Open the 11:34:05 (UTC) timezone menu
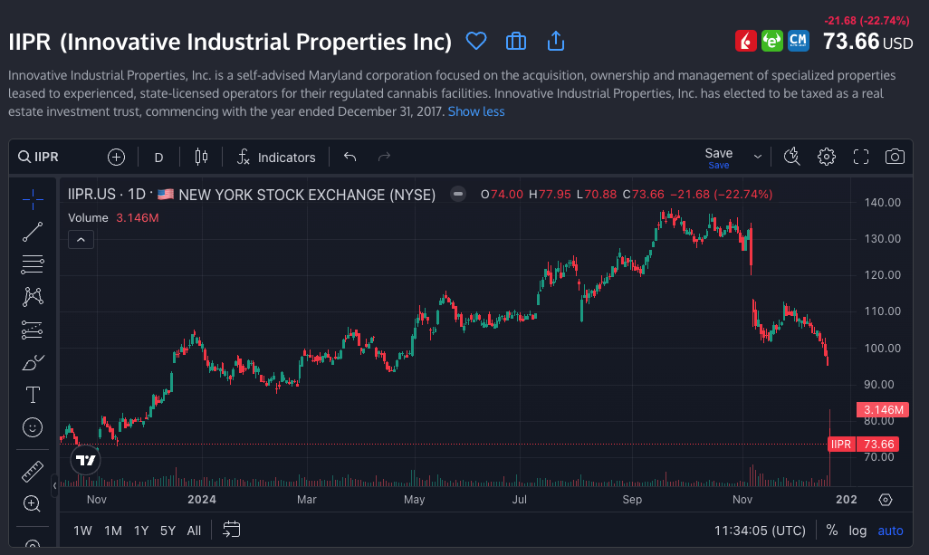Image resolution: width=929 pixels, height=555 pixels. coord(760,531)
